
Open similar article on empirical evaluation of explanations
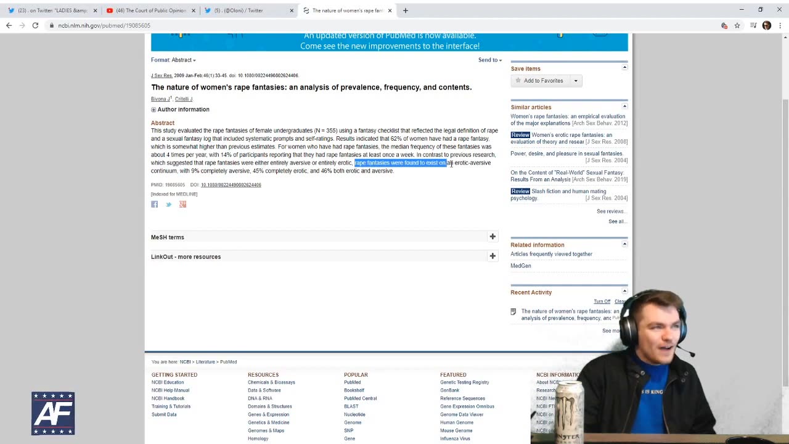point(568,120)
